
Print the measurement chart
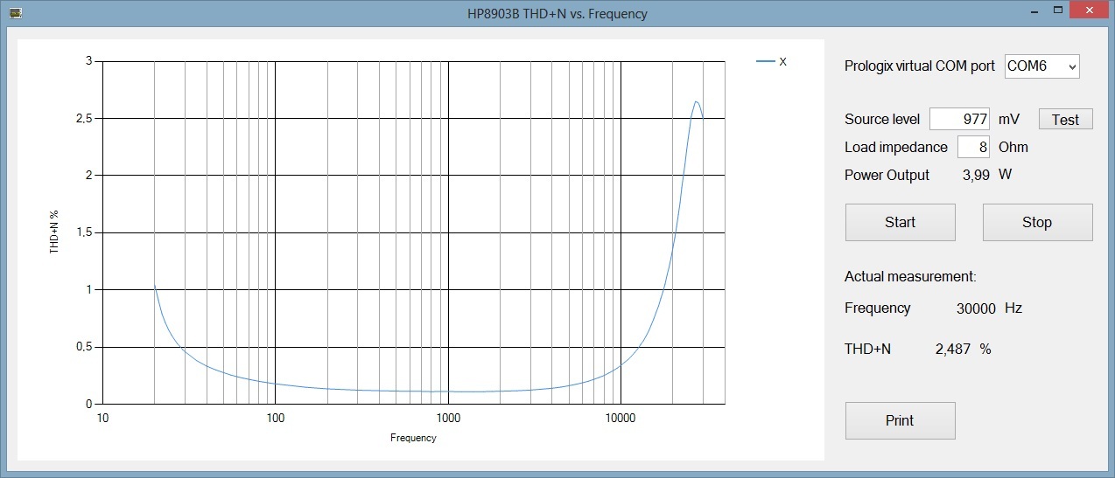pos(900,420)
